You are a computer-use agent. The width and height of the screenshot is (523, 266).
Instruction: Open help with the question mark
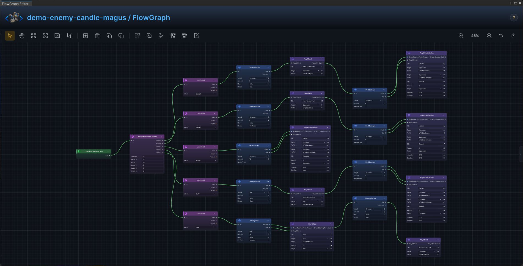pyautogui.click(x=514, y=18)
